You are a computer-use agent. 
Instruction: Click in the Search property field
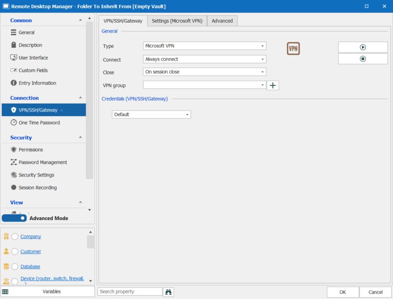pyautogui.click(x=130, y=292)
